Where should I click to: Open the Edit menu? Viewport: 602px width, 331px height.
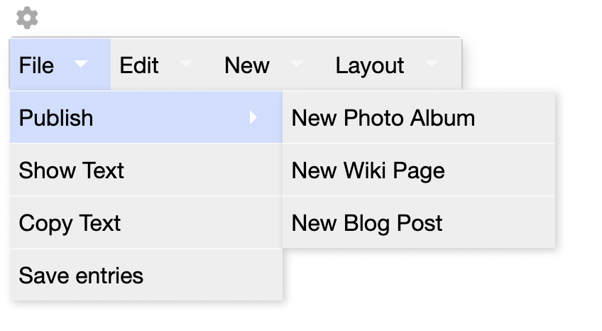pos(139,65)
